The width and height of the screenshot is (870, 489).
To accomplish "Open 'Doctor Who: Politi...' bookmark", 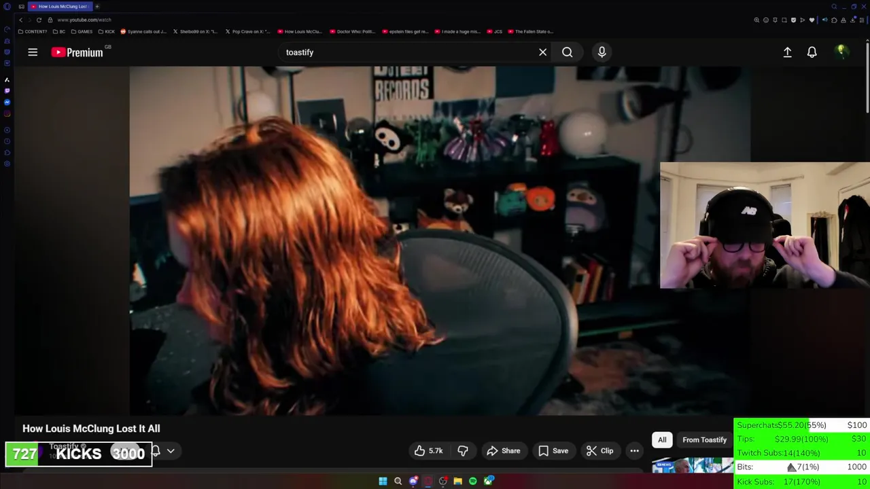I will point(352,31).
